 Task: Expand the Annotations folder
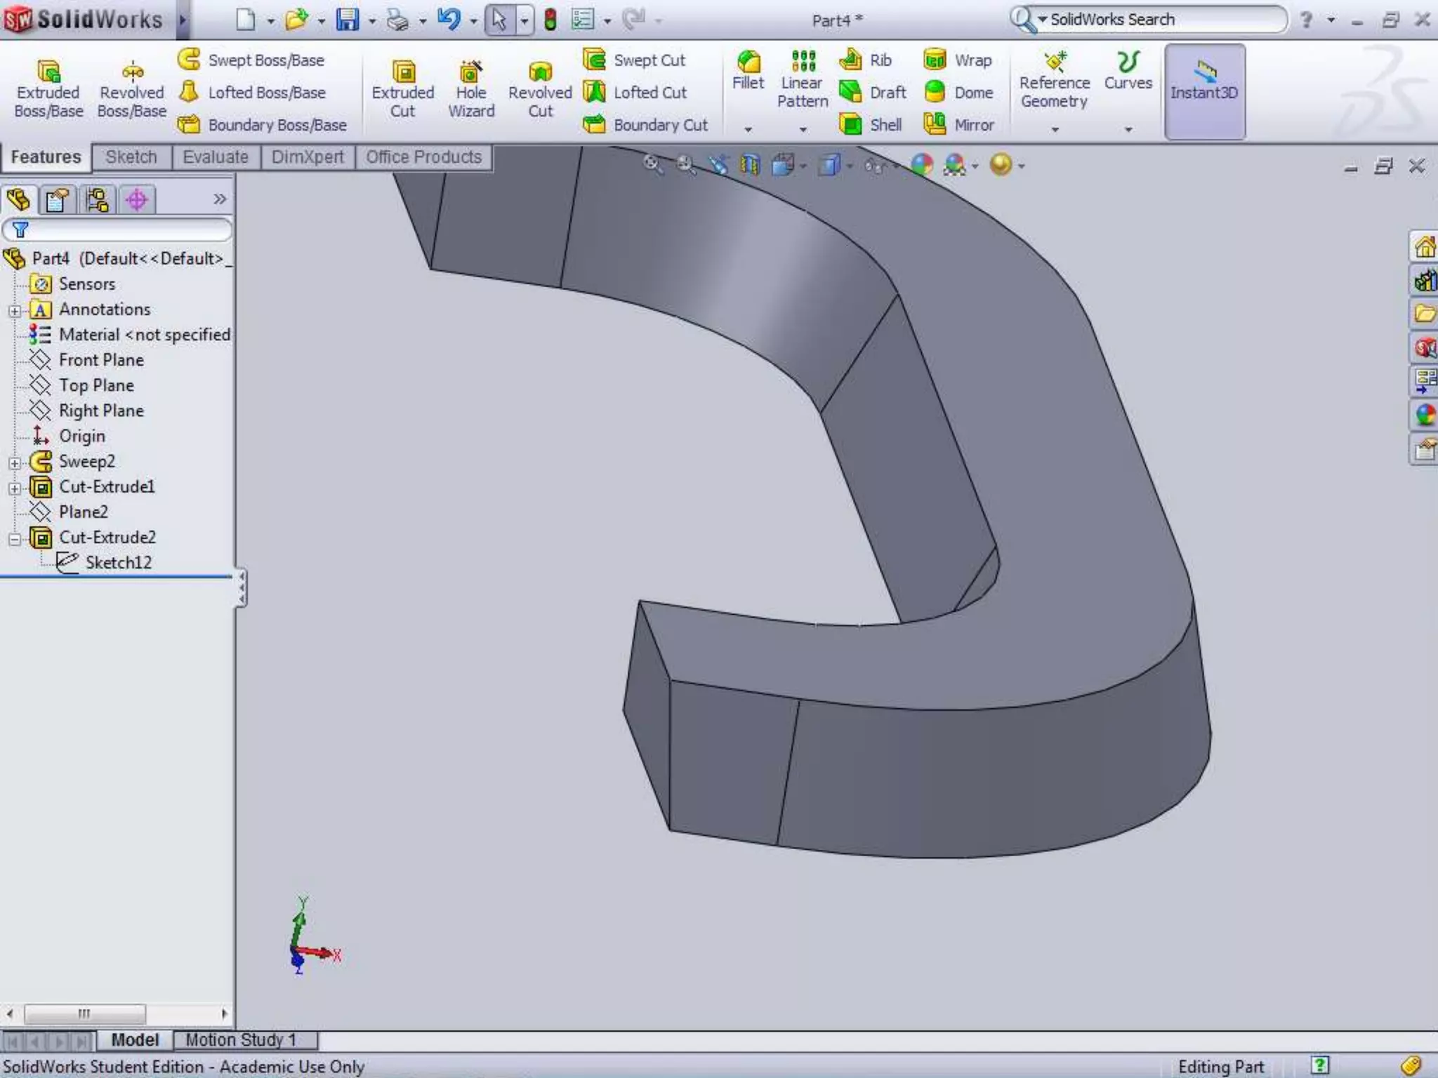pyautogui.click(x=15, y=311)
